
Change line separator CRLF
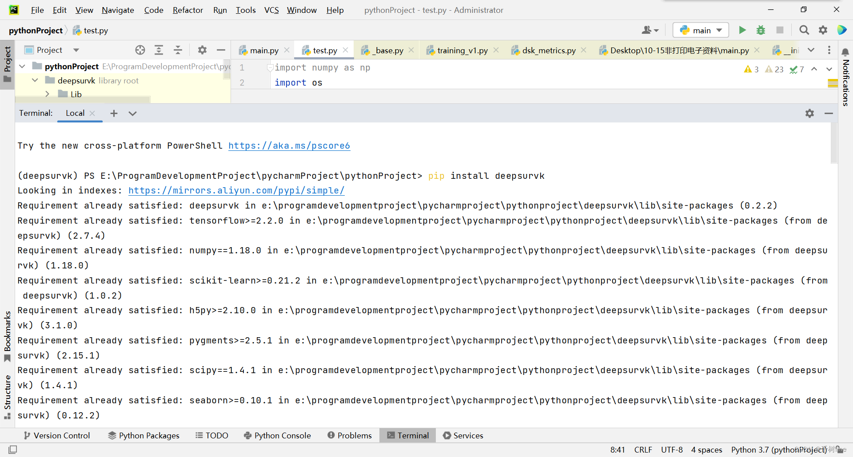tap(643, 449)
